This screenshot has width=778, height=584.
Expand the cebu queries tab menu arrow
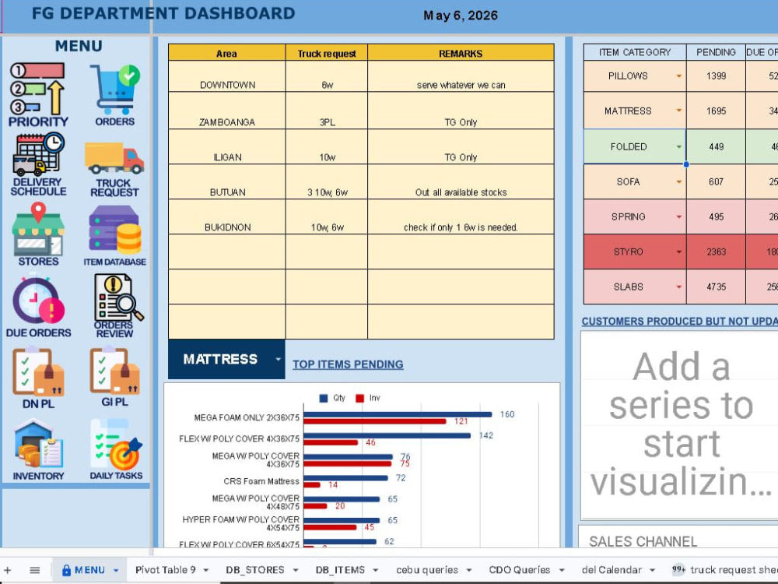[469, 570]
